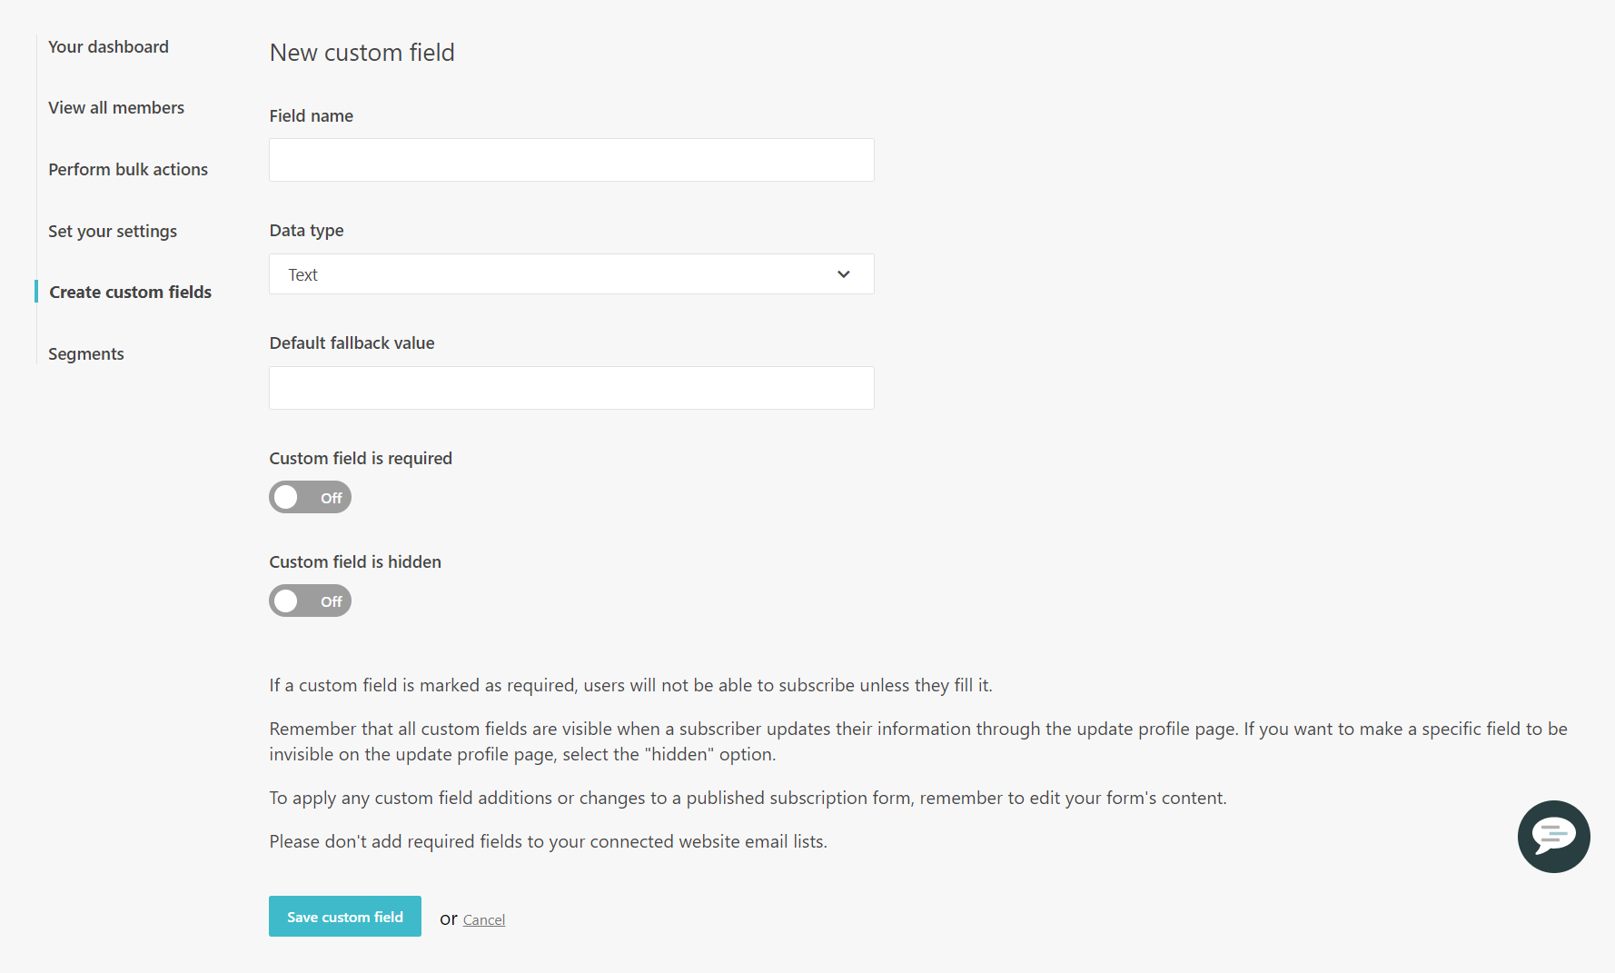Image resolution: width=1615 pixels, height=973 pixels.
Task: Go to 'Set your settings'
Action: coord(113,231)
